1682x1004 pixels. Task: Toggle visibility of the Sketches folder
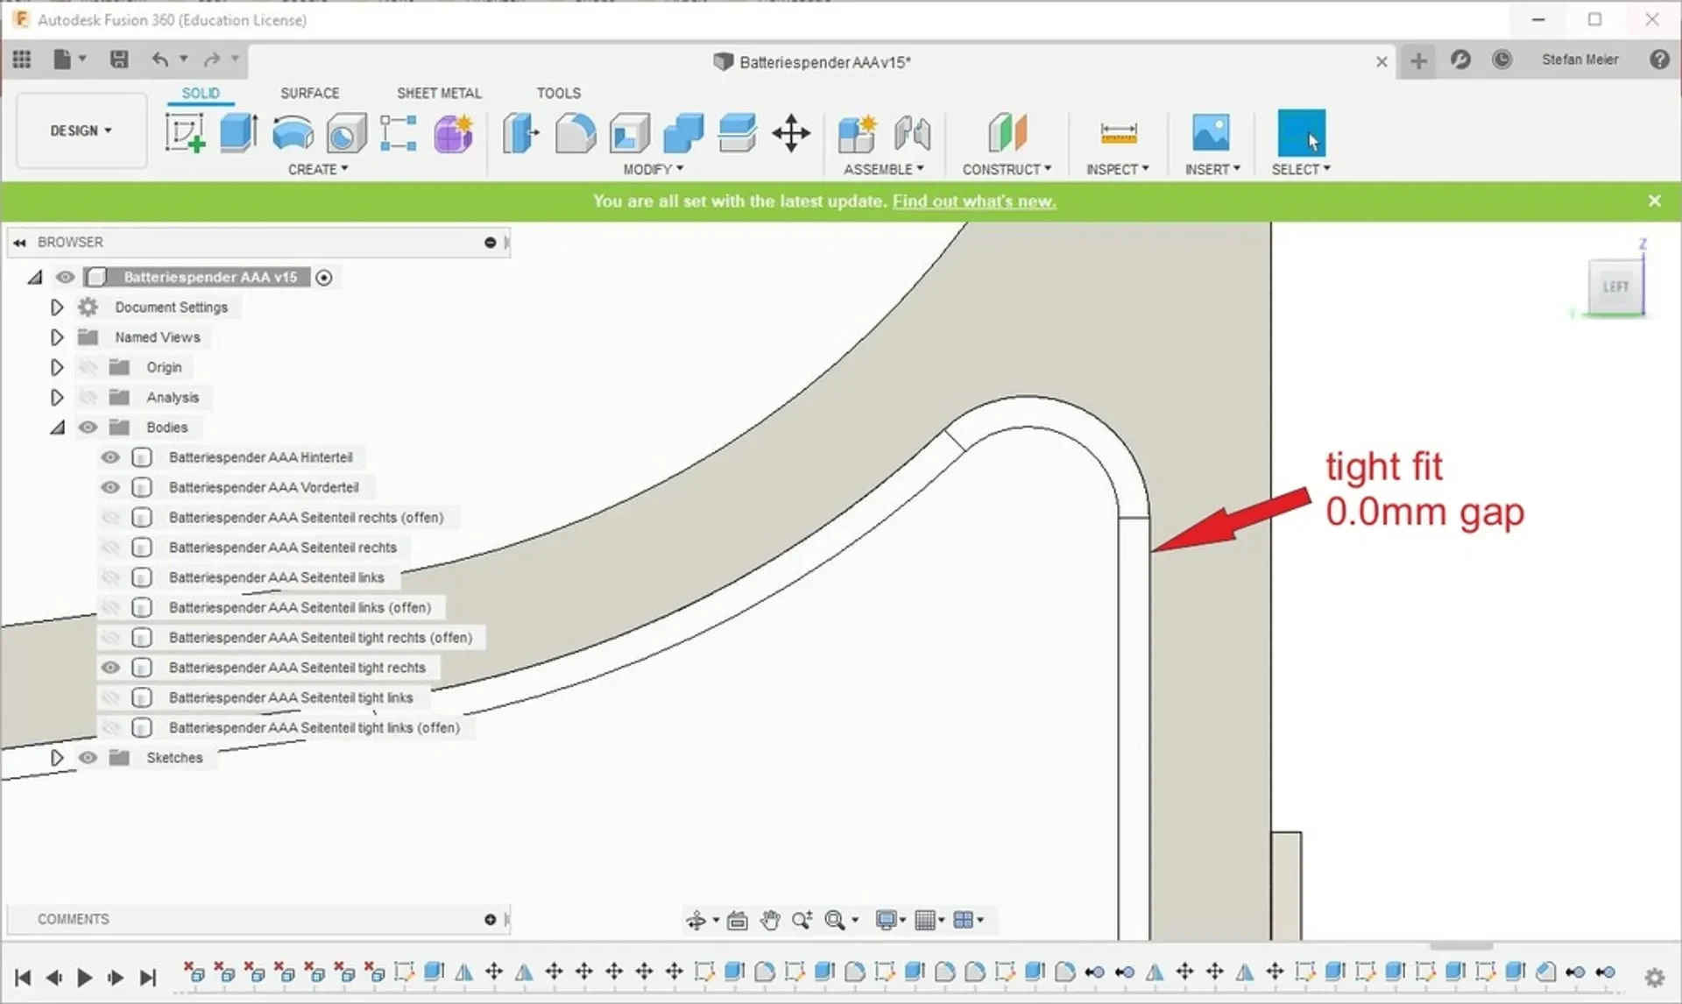tap(88, 758)
